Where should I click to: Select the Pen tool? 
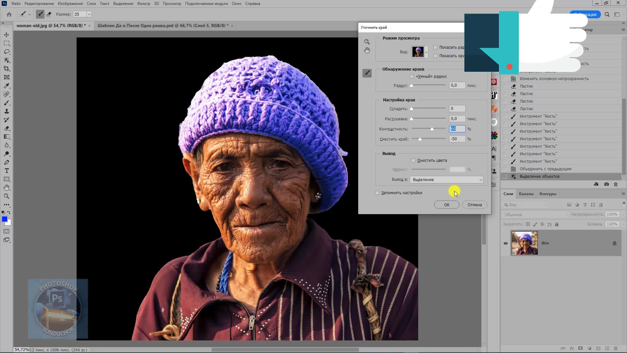pyautogui.click(x=7, y=162)
